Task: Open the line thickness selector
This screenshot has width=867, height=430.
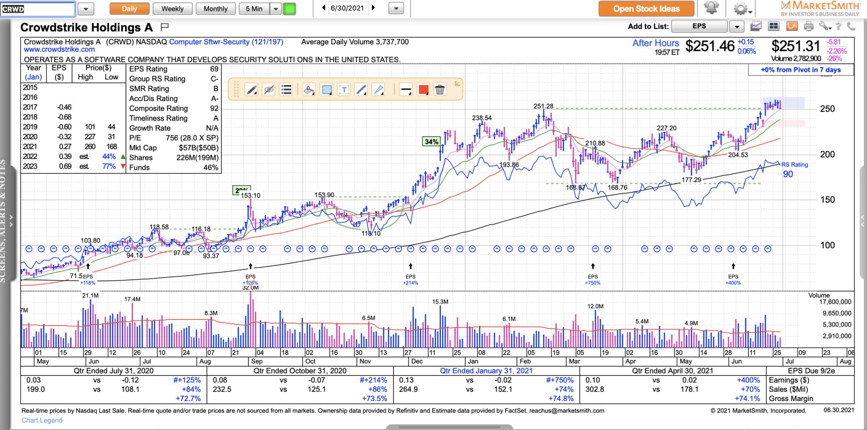Action: [406, 90]
